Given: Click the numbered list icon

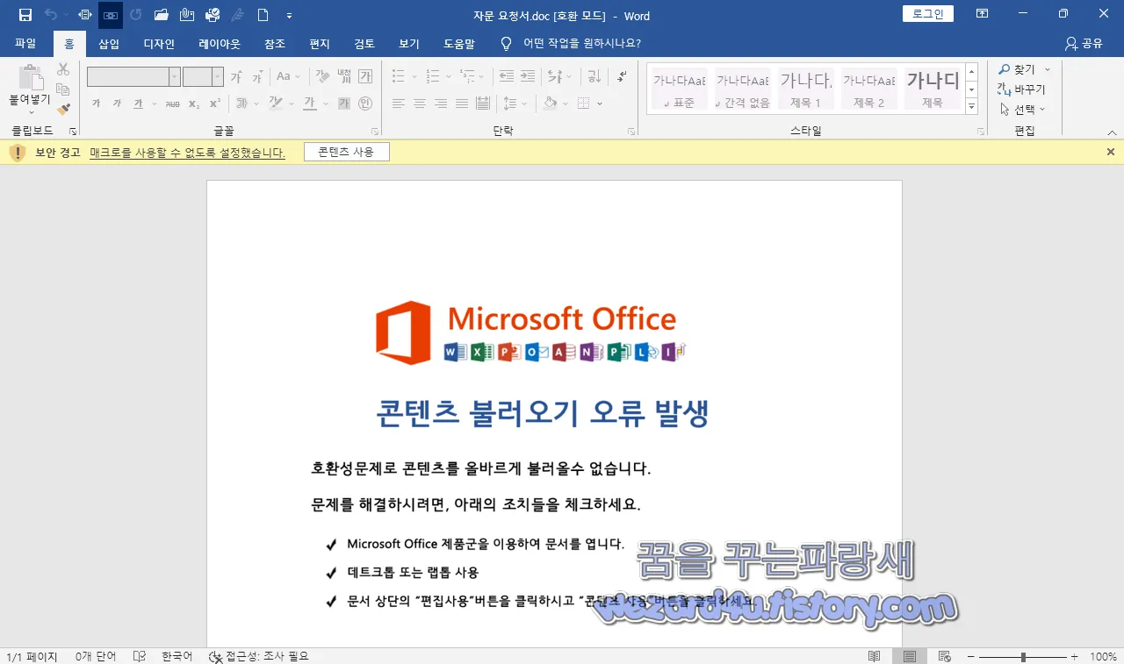Looking at the screenshot, I should [432, 77].
